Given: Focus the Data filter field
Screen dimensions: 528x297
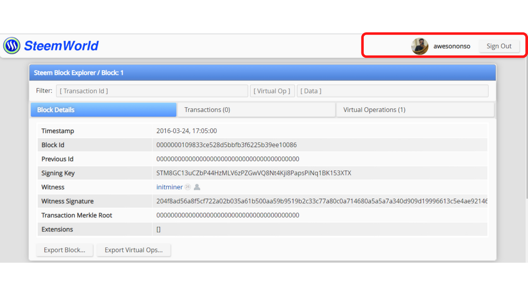Looking at the screenshot, I should [x=393, y=91].
